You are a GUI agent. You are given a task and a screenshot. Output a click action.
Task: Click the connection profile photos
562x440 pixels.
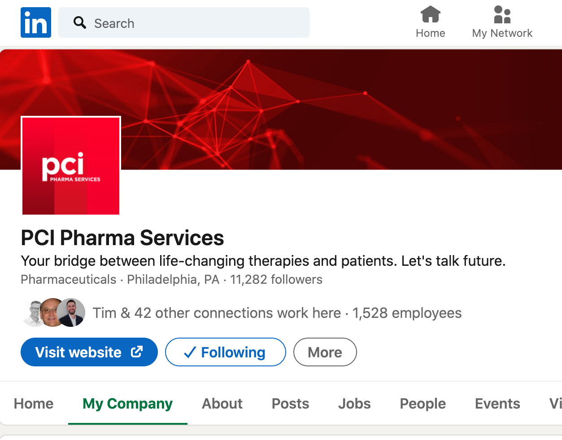click(54, 312)
